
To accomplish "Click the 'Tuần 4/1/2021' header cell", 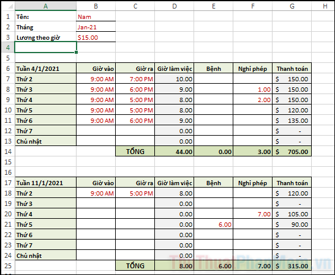I will point(45,68).
